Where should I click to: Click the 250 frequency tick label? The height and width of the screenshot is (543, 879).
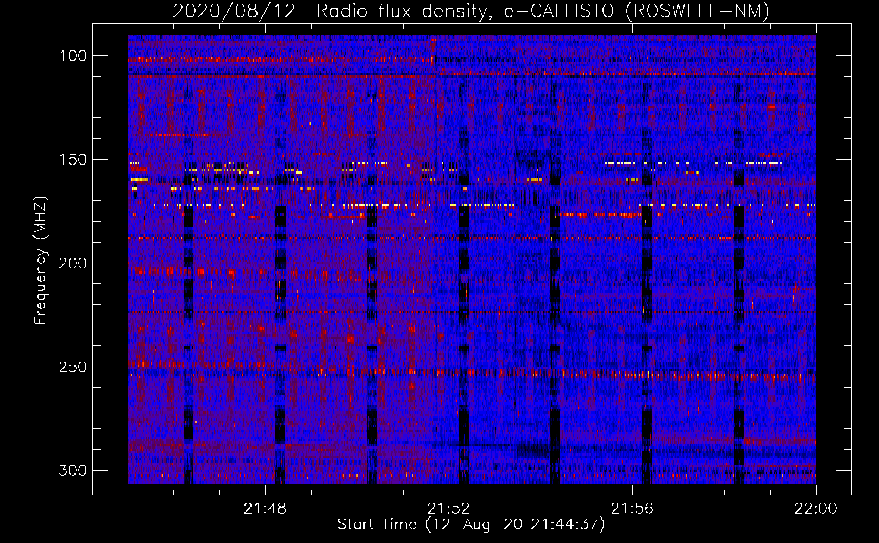[x=73, y=367]
